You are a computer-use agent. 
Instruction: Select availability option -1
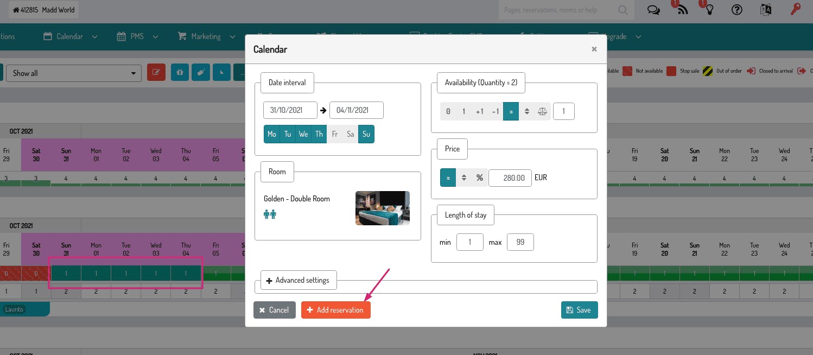495,111
